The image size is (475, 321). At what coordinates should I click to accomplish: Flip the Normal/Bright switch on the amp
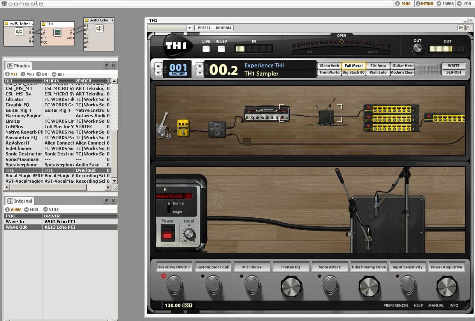169,207
